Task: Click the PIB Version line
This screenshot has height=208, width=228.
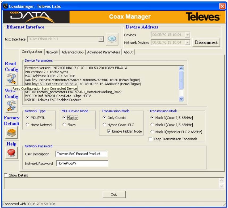Action: point(47,72)
